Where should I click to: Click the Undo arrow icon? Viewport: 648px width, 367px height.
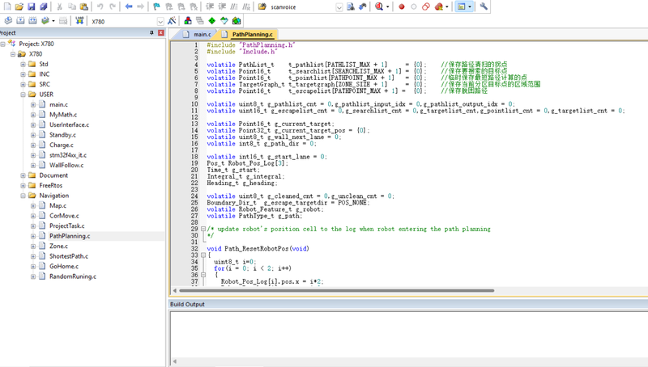coord(100,6)
